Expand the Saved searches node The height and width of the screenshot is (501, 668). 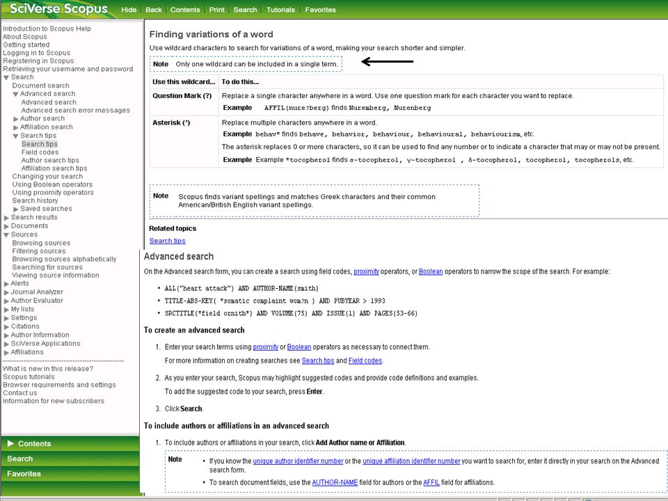[x=16, y=209]
